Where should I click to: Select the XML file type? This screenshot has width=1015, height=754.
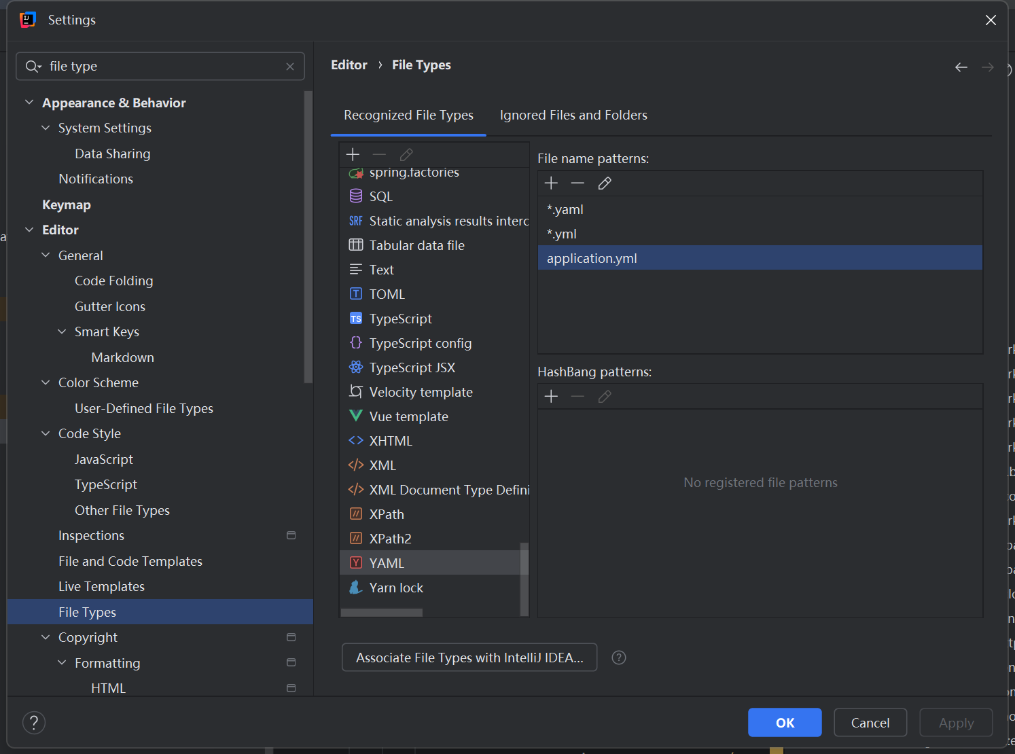coord(433,465)
